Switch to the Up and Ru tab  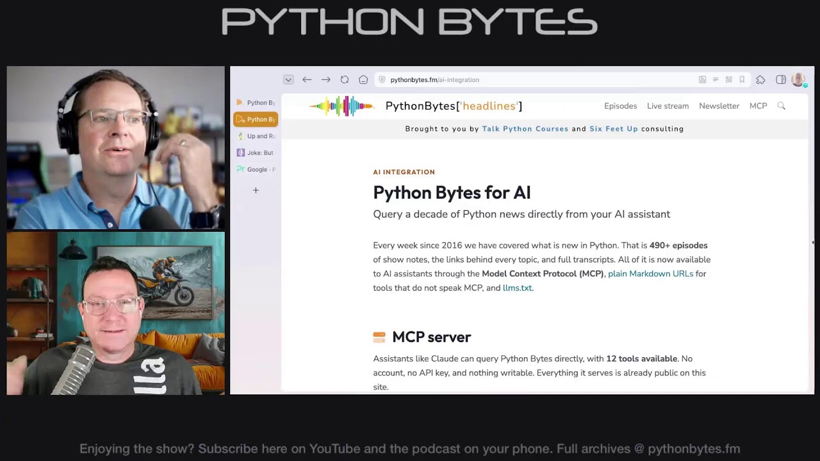click(256, 136)
